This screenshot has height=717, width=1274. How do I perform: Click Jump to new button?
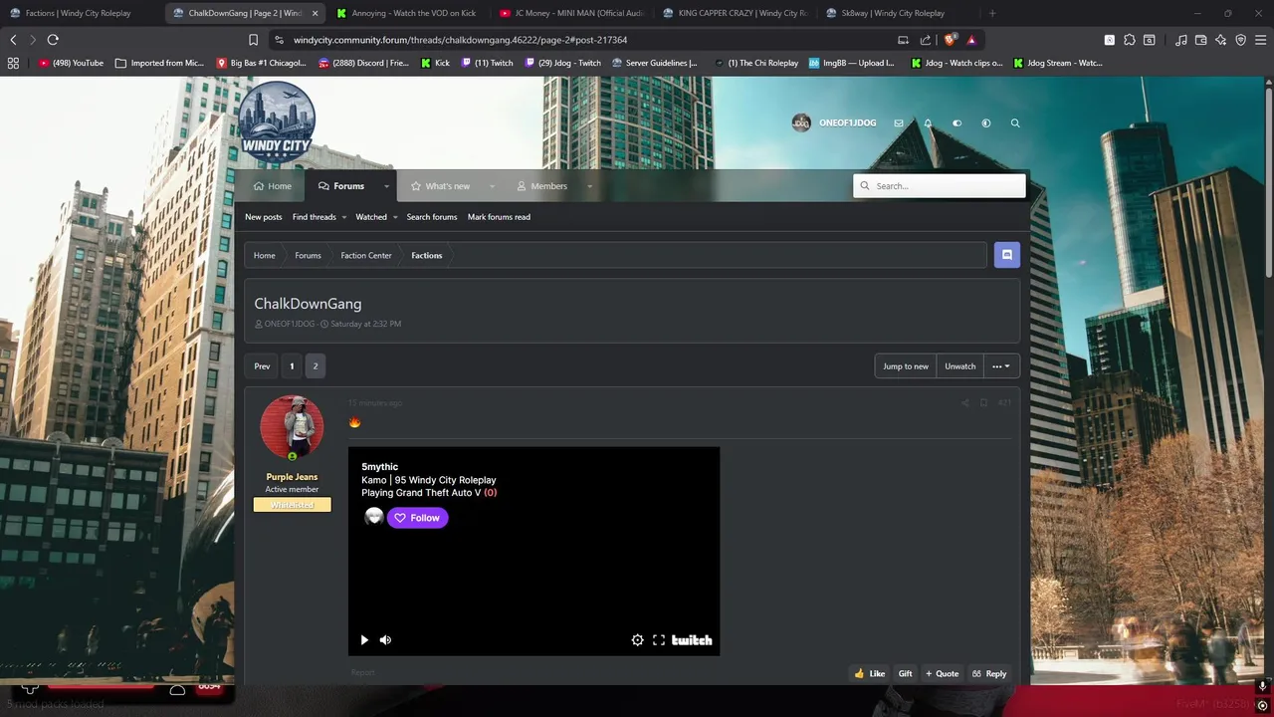coord(906,366)
